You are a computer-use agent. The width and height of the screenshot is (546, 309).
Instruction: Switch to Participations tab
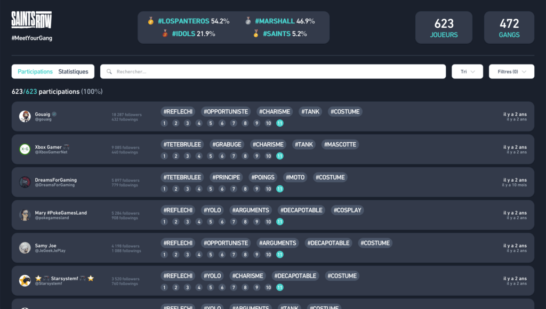pyautogui.click(x=35, y=71)
